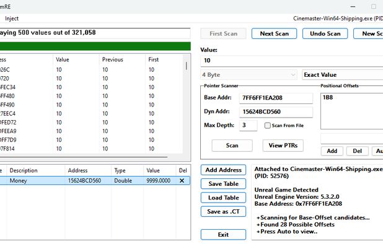Focus the Value input field showing 10
This screenshot has height=244, width=383.
(292, 61)
